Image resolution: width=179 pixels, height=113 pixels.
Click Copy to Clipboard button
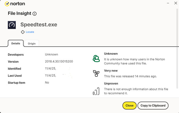click(153, 105)
